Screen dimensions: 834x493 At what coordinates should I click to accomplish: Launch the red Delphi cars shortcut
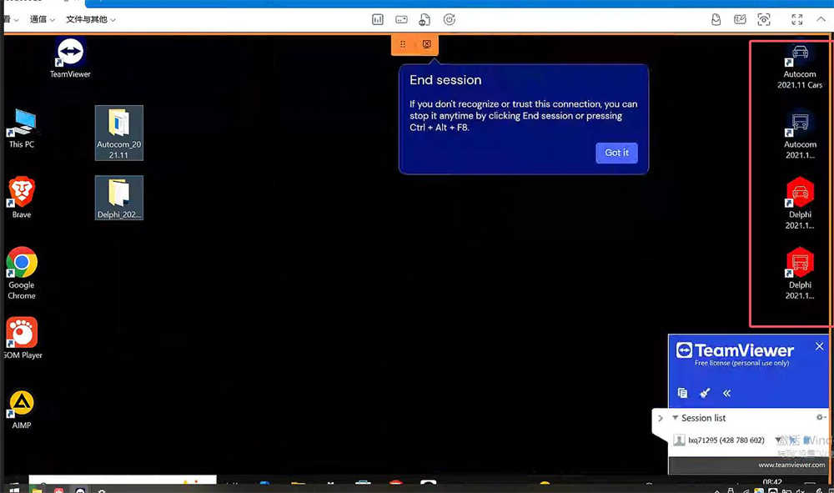click(800, 195)
